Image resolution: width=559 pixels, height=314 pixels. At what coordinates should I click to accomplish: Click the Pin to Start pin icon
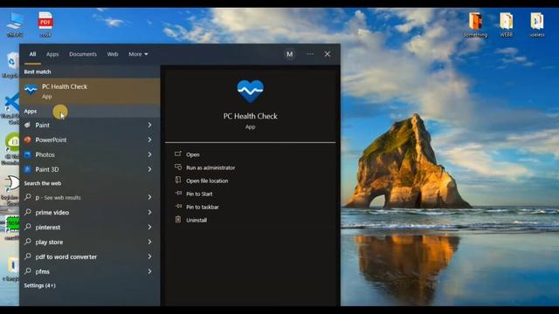pos(178,194)
